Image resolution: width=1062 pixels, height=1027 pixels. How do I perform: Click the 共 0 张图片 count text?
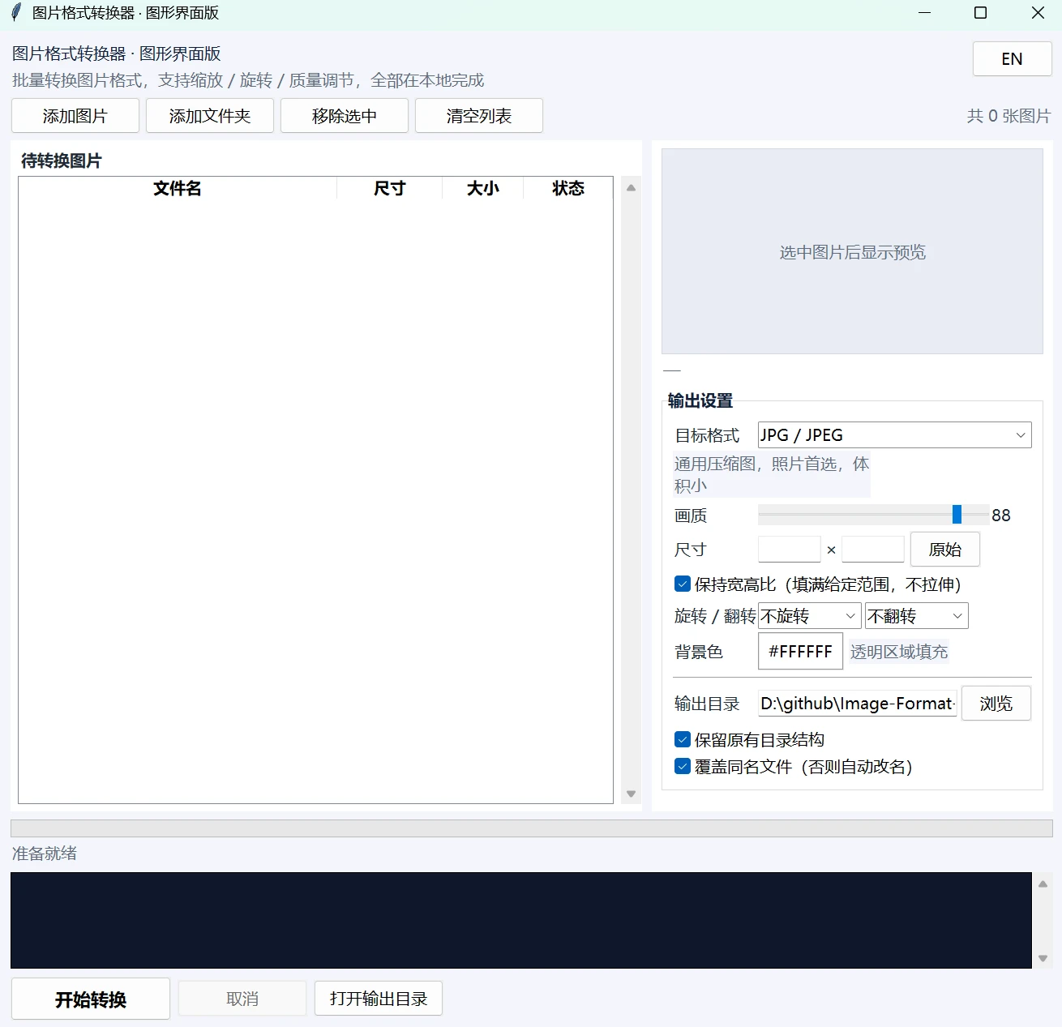(1008, 116)
